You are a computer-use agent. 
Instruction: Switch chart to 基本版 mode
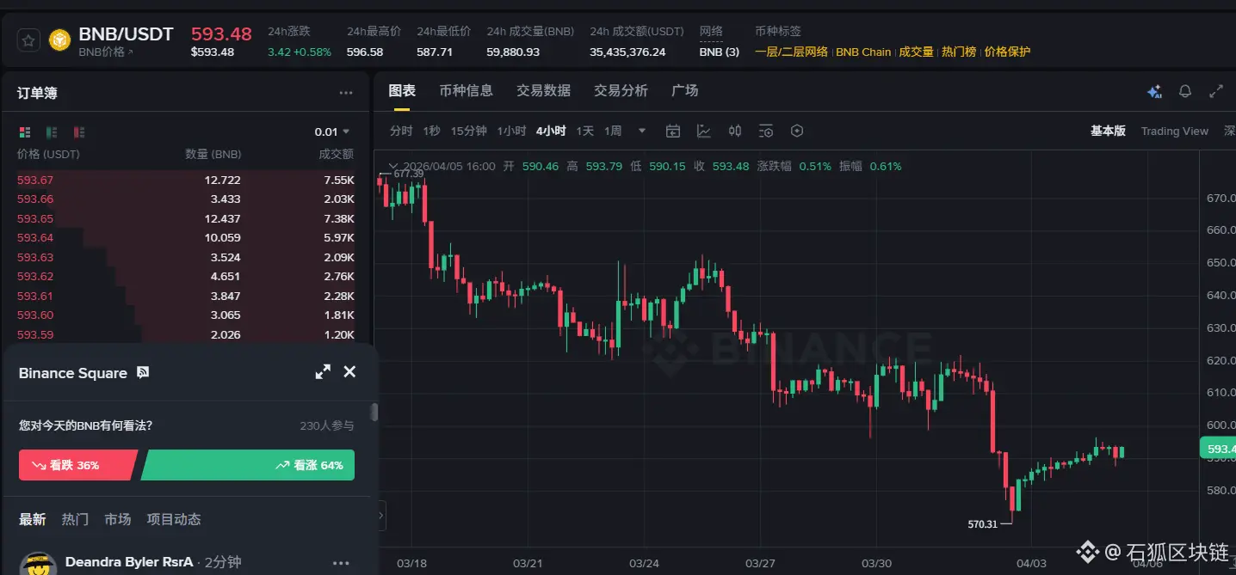coord(1108,131)
